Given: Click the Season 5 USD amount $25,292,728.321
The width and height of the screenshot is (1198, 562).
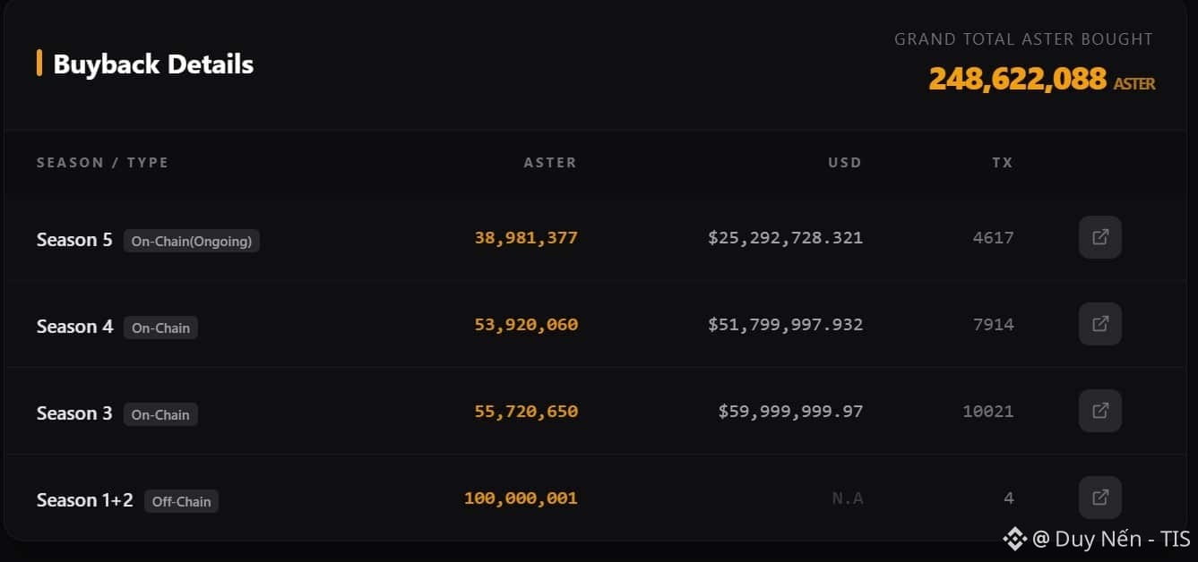Looking at the screenshot, I should [785, 238].
